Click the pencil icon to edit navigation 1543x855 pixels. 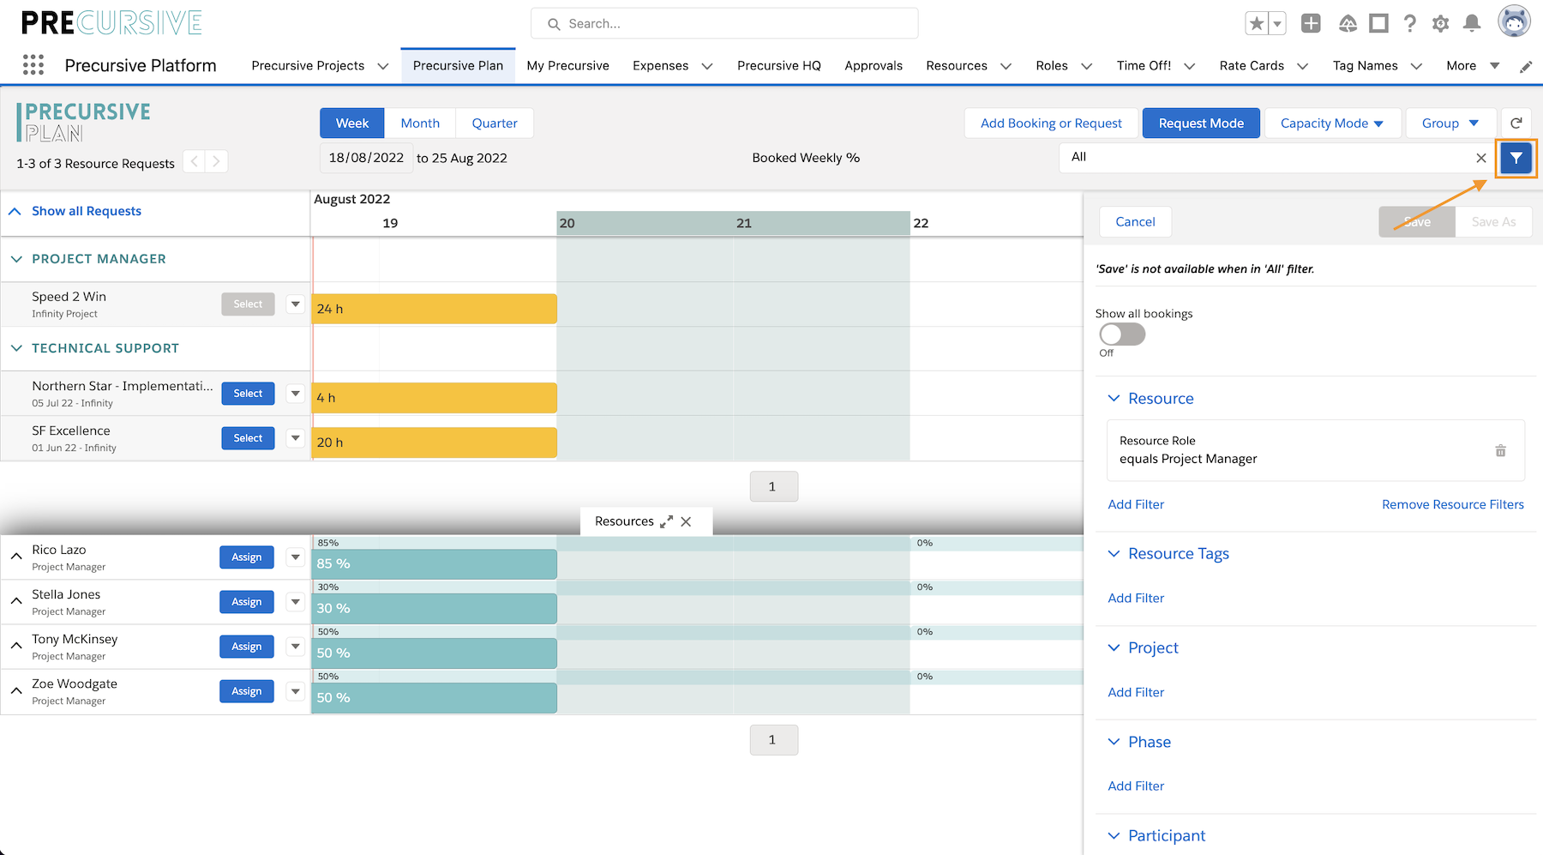1526,67
